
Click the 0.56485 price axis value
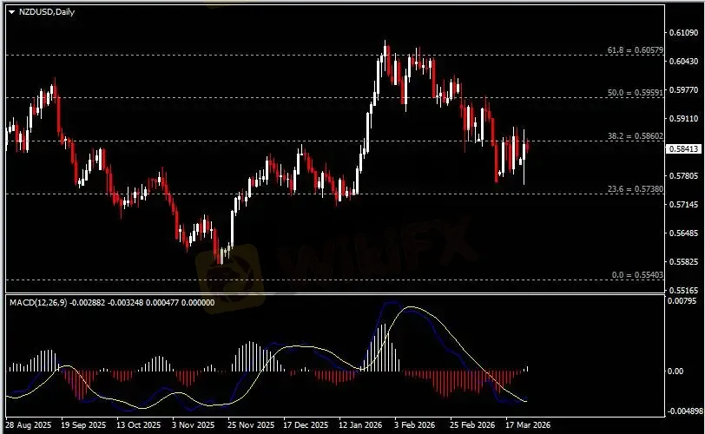coord(683,233)
